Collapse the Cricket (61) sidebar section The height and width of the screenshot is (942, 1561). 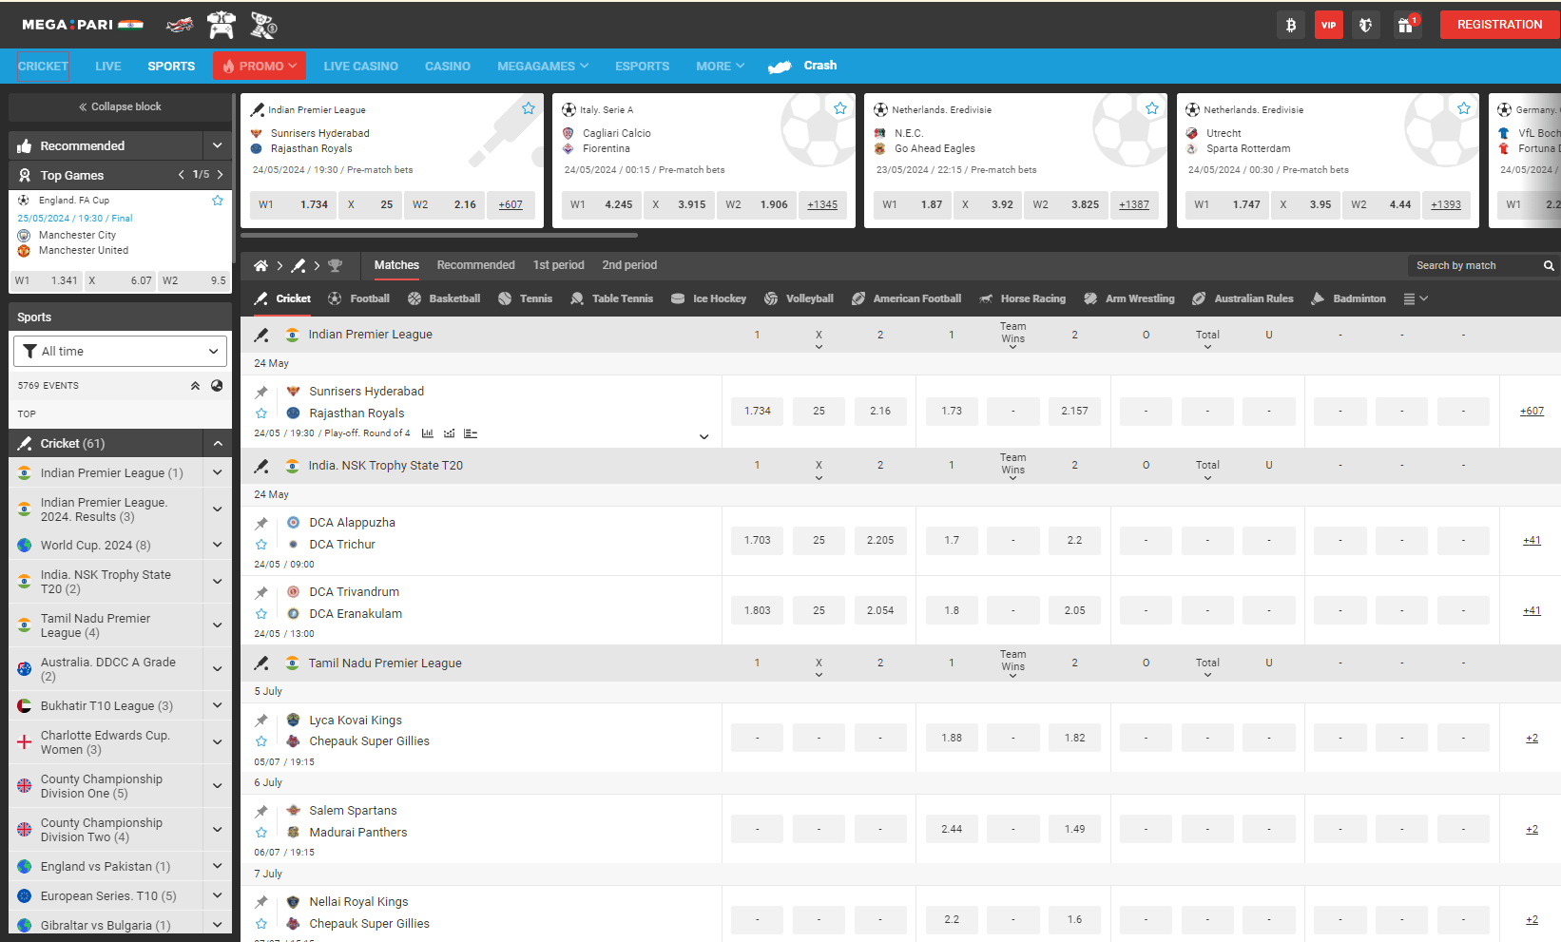(x=218, y=444)
